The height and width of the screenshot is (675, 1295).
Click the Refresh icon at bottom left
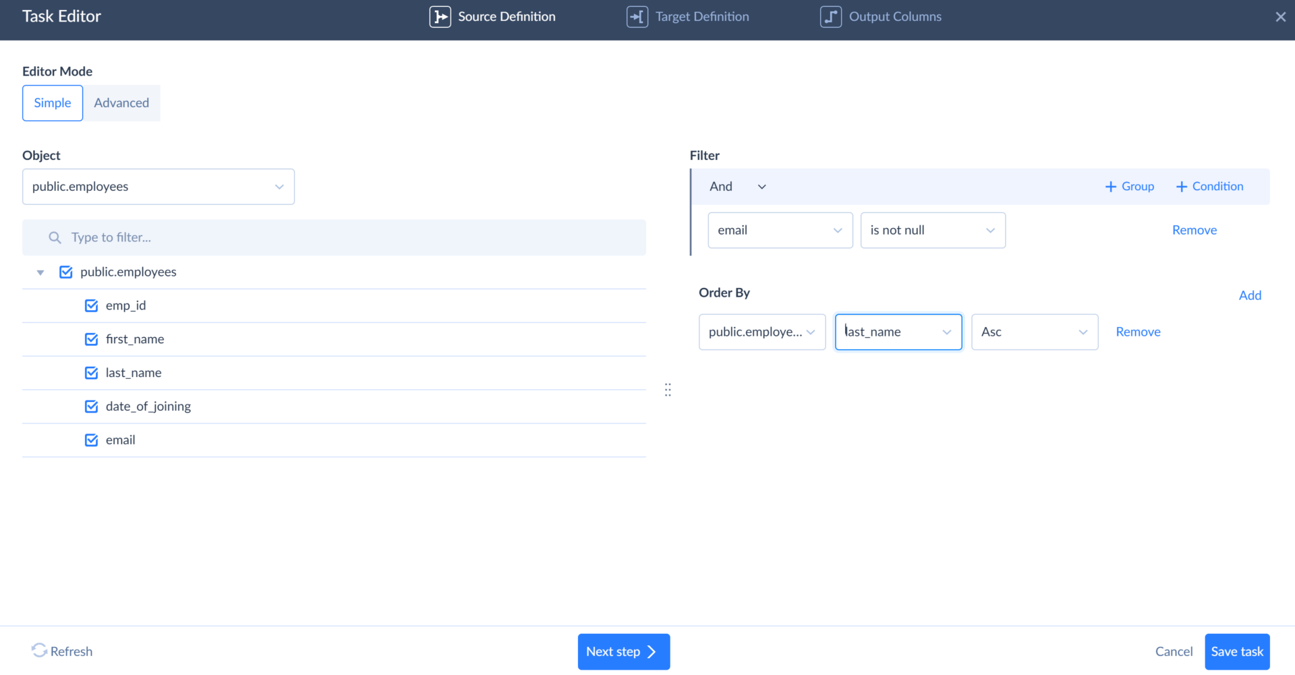[x=38, y=650]
